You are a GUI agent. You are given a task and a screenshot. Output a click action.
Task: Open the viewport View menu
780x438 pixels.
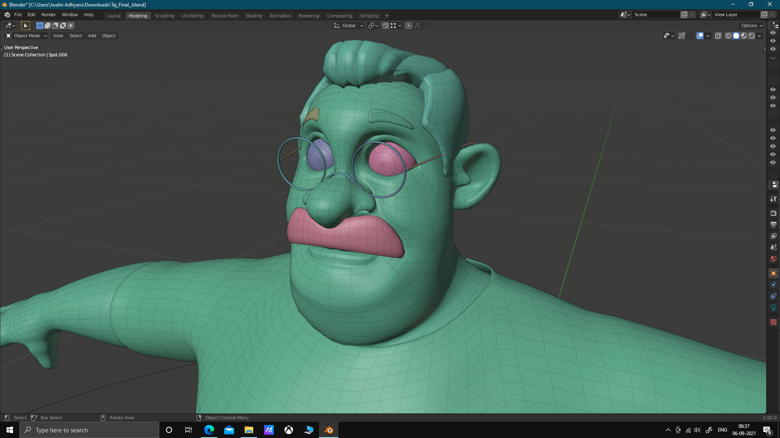58,36
